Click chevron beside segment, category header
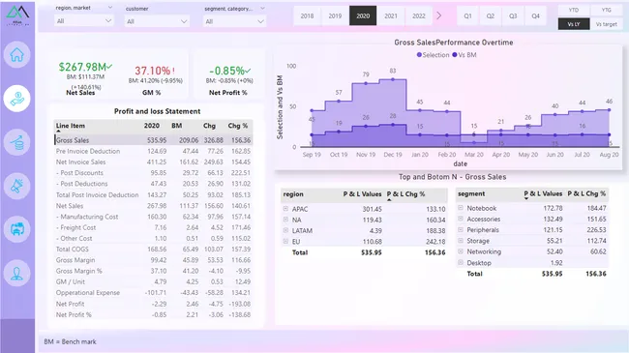This screenshot has height=353, width=629. 262,8
